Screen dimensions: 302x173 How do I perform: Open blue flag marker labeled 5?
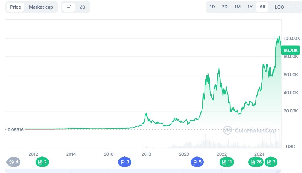pos(197,162)
